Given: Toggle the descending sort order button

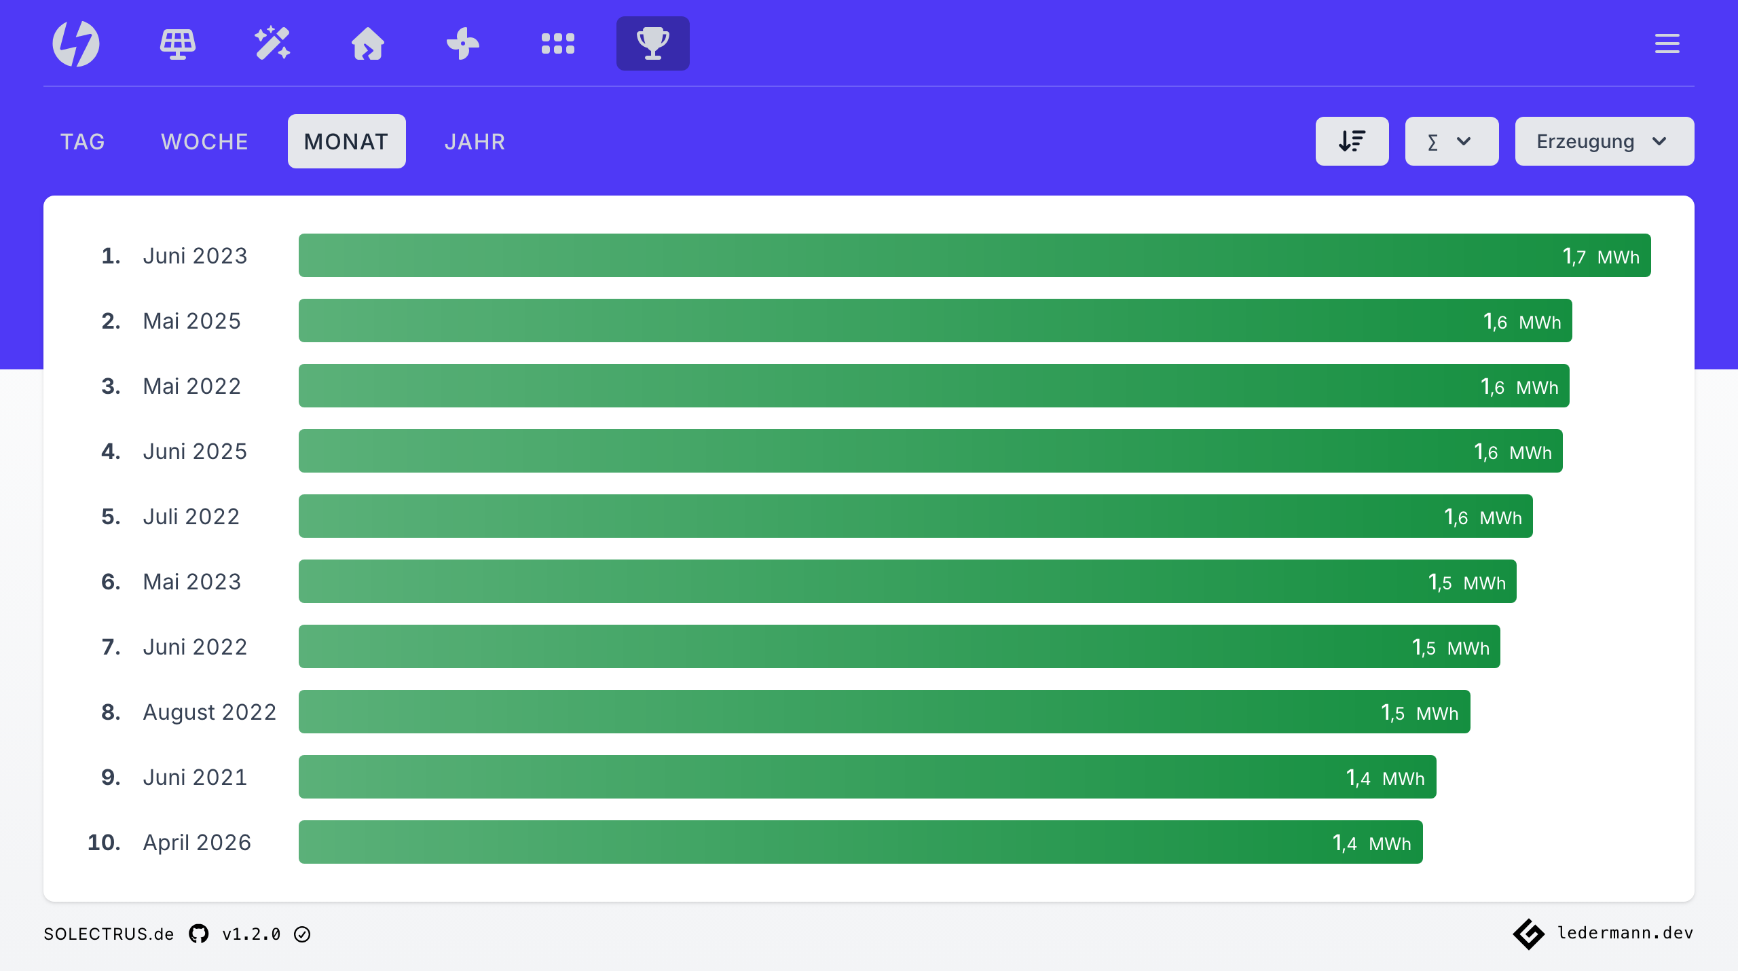Looking at the screenshot, I should tap(1352, 141).
